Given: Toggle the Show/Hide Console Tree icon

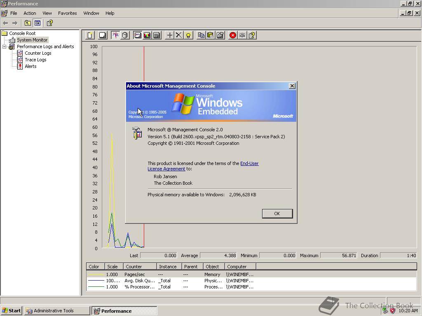Looking at the screenshot, I should pyautogui.click(x=37, y=23).
